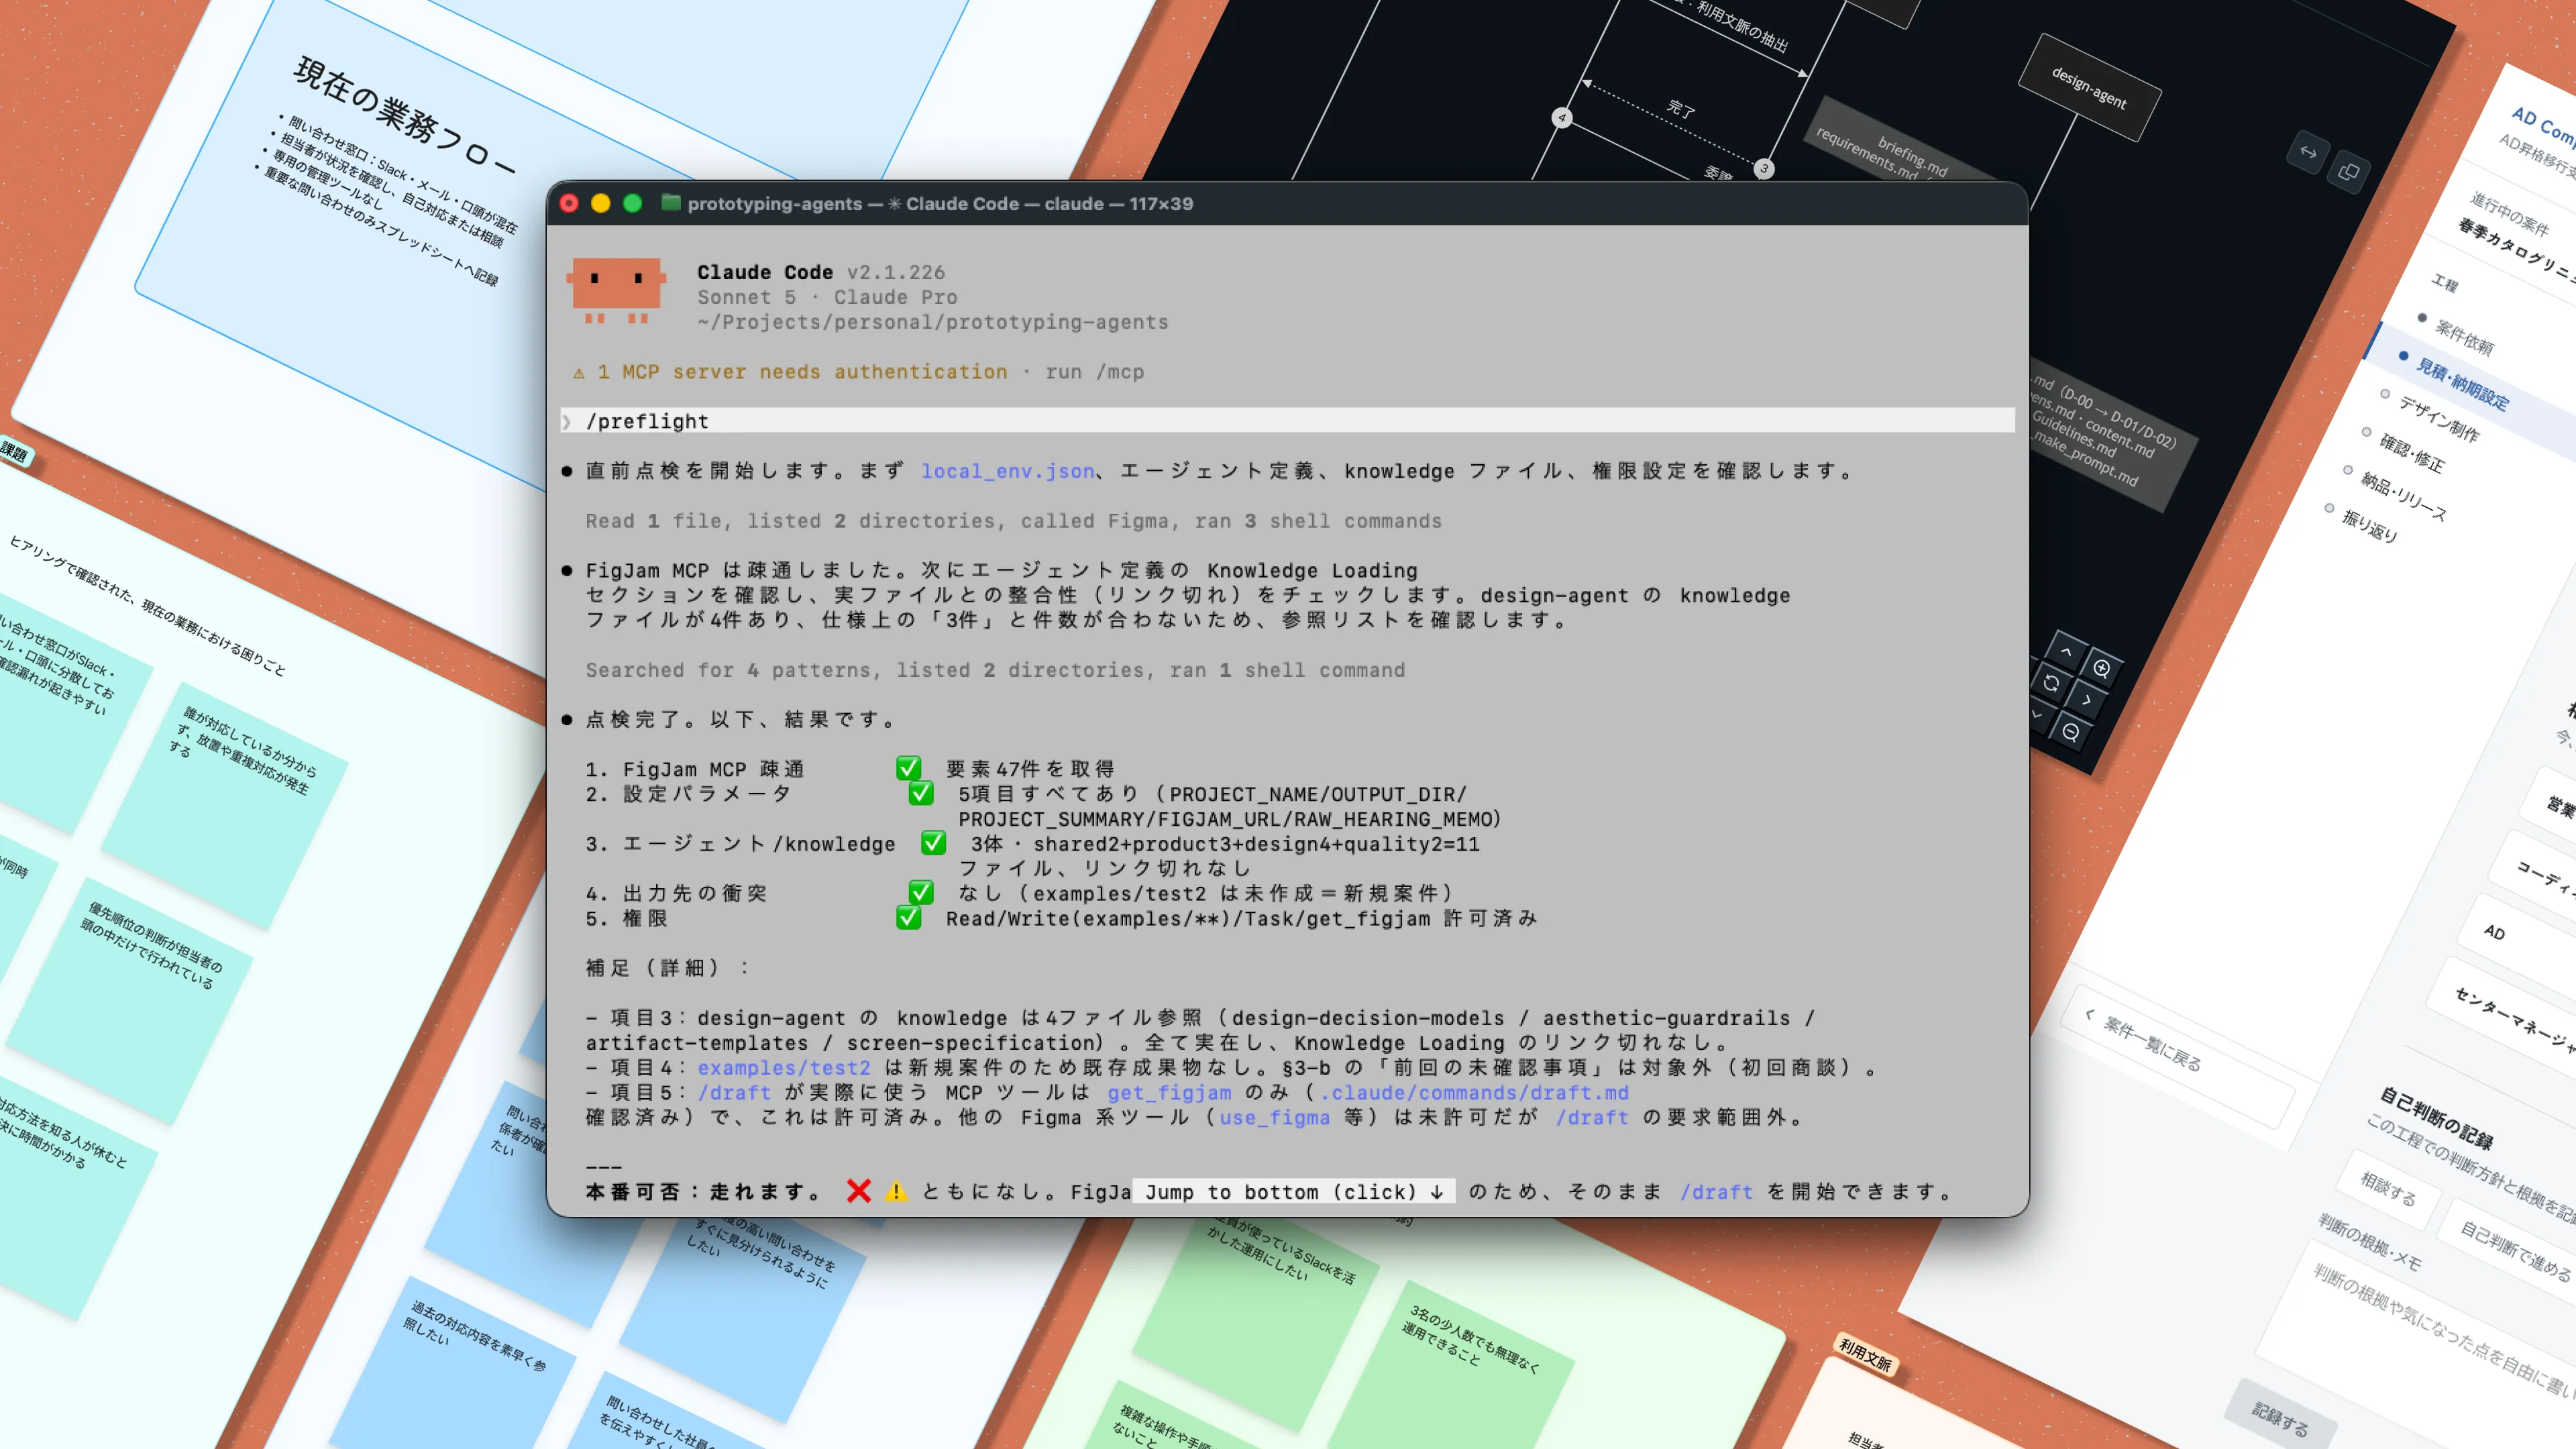This screenshot has width=2576, height=1449.
Task: Click the red X mark in 本番可否 line
Action: point(858,1191)
